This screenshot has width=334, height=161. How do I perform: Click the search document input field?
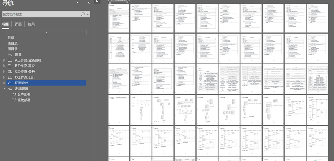point(41,15)
